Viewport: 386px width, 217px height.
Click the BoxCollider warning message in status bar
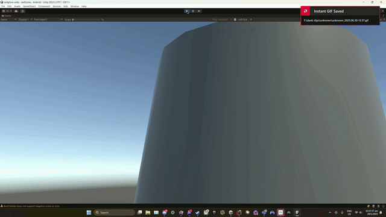(x=31, y=206)
